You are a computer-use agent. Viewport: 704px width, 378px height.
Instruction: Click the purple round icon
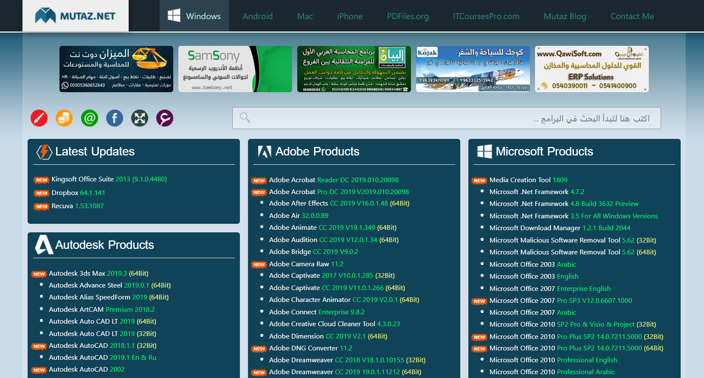pyautogui.click(x=165, y=118)
